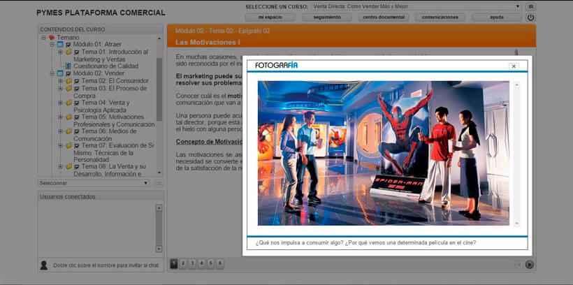The height and width of the screenshot is (285, 573).
Task: Toggle Tema 02: El Consumidor checkbox
Action: click(x=77, y=81)
